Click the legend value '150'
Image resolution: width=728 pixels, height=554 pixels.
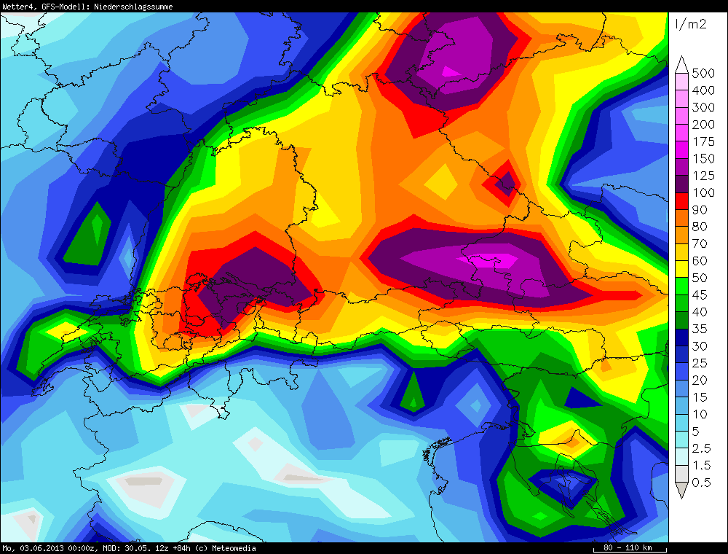[x=703, y=158]
